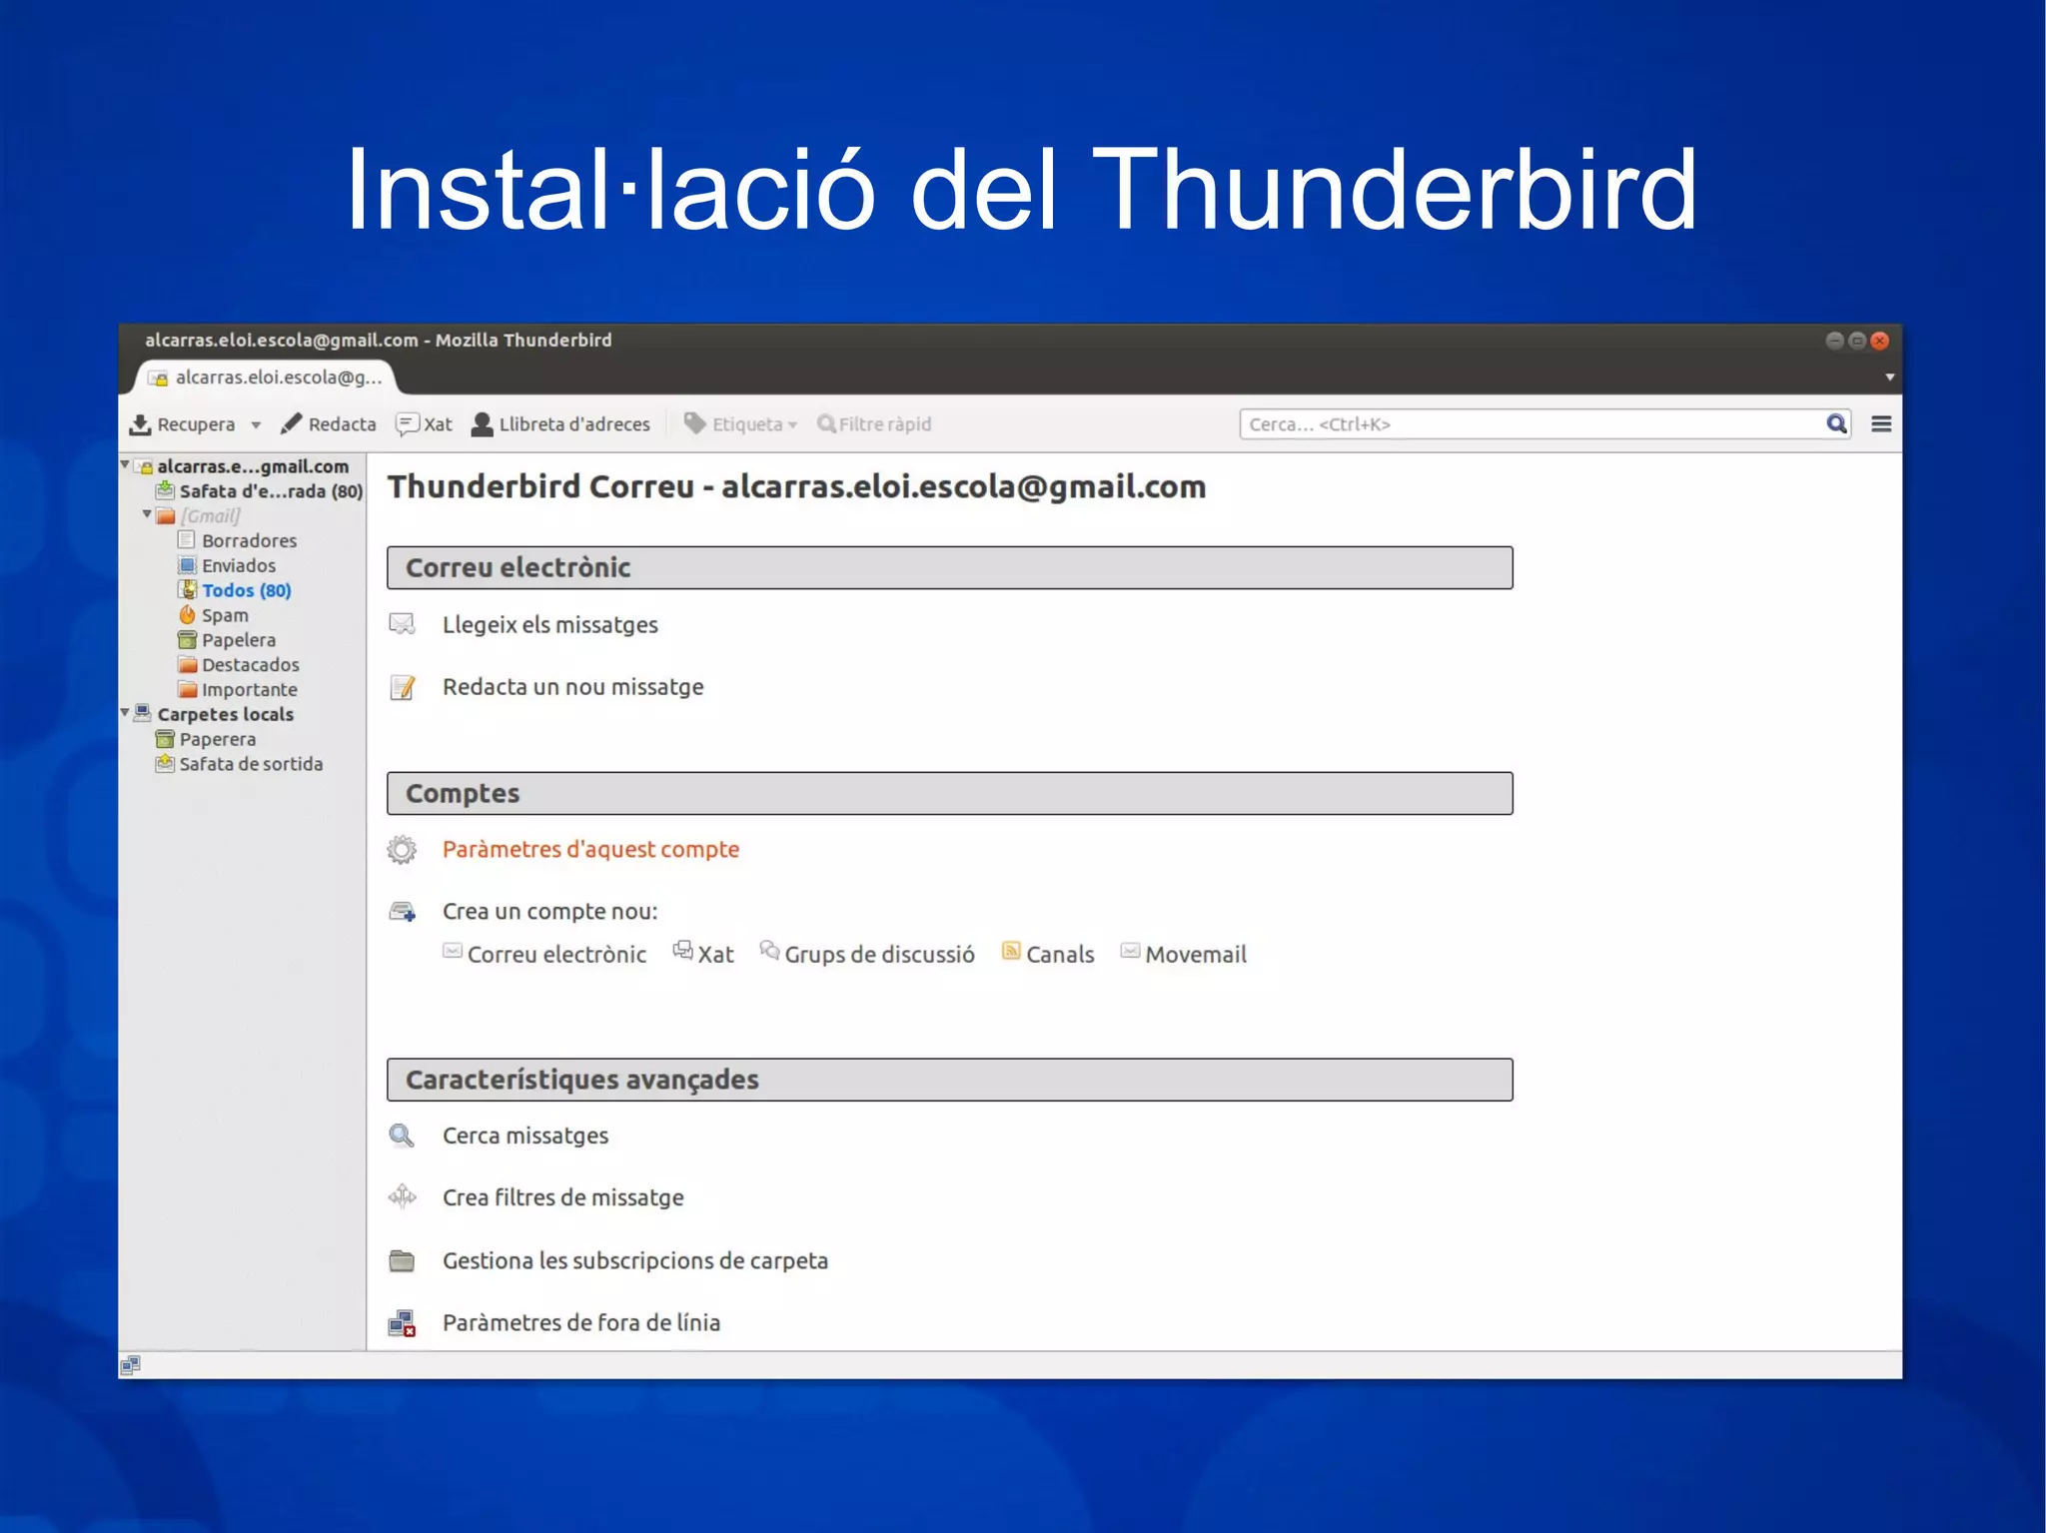Open the tab list dropdown arrow
The width and height of the screenshot is (2046, 1533).
[1889, 378]
